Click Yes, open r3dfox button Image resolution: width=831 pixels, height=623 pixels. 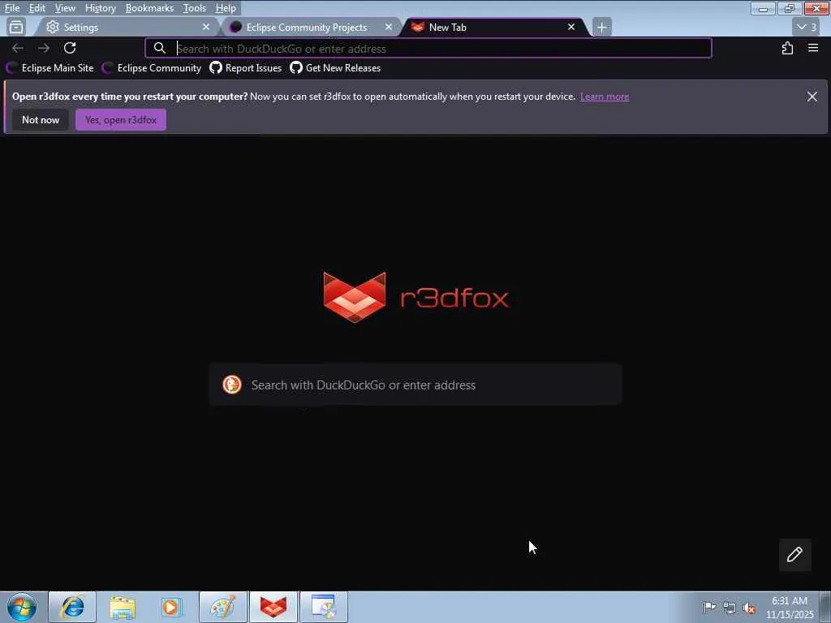pos(121,120)
